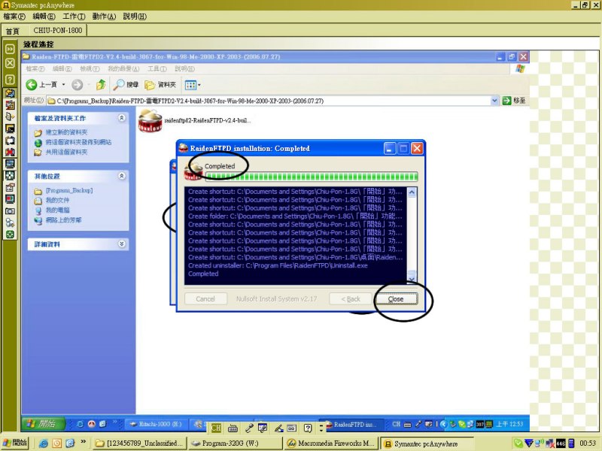Expand the 詳細資料 panel

click(x=122, y=244)
